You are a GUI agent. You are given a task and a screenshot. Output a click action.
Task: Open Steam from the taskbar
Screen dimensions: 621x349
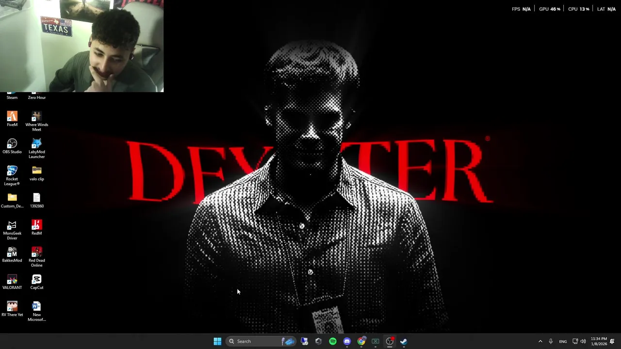click(x=404, y=341)
